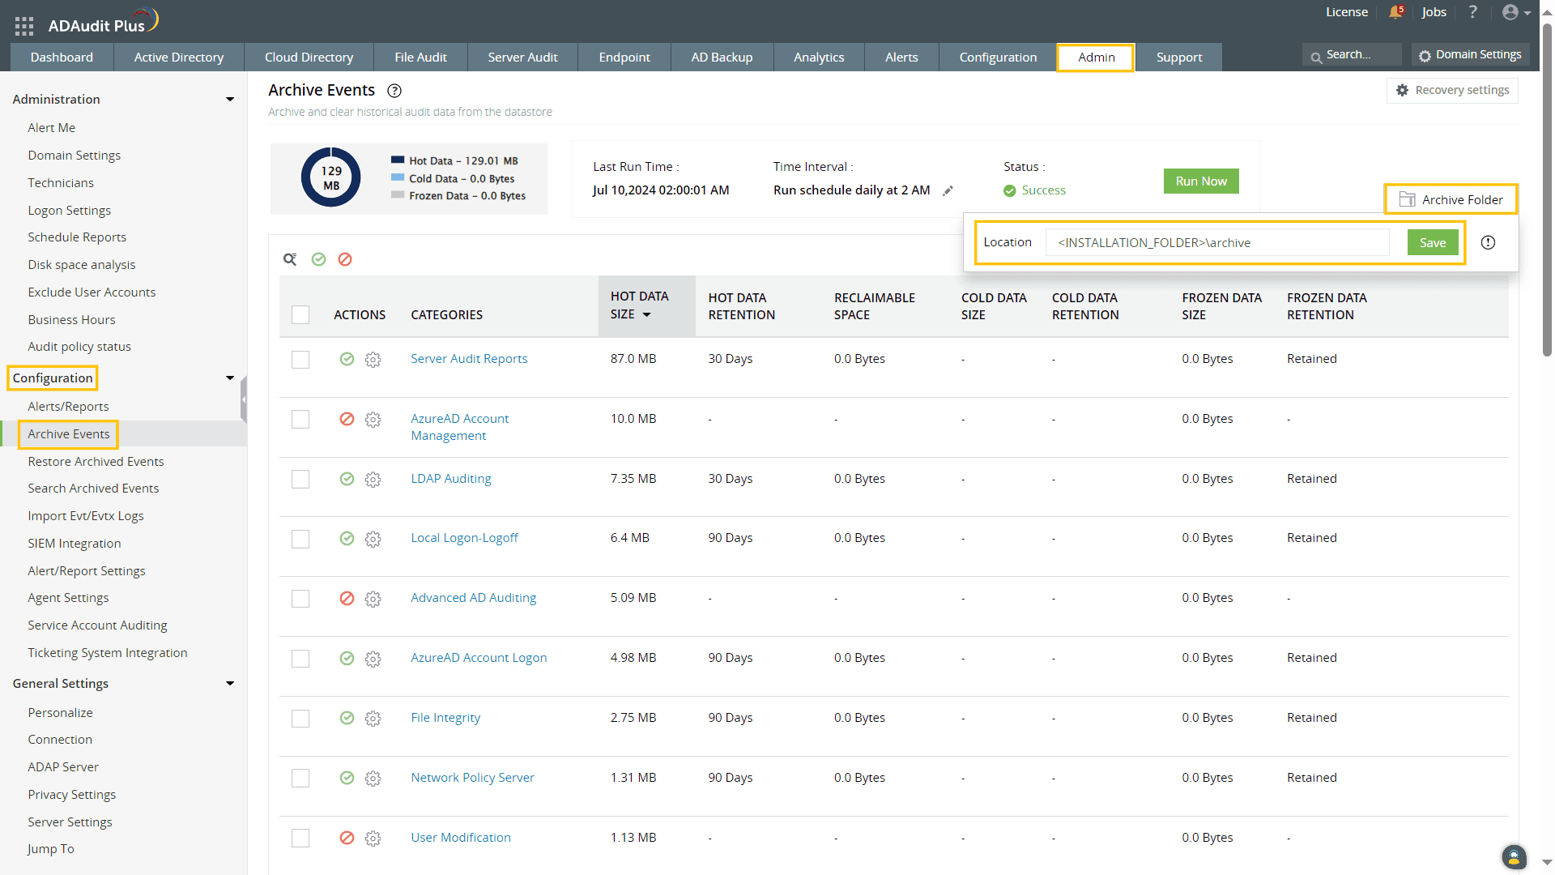Sort by Hot Data Size column arrow
The height and width of the screenshot is (875, 1555).
646,315
